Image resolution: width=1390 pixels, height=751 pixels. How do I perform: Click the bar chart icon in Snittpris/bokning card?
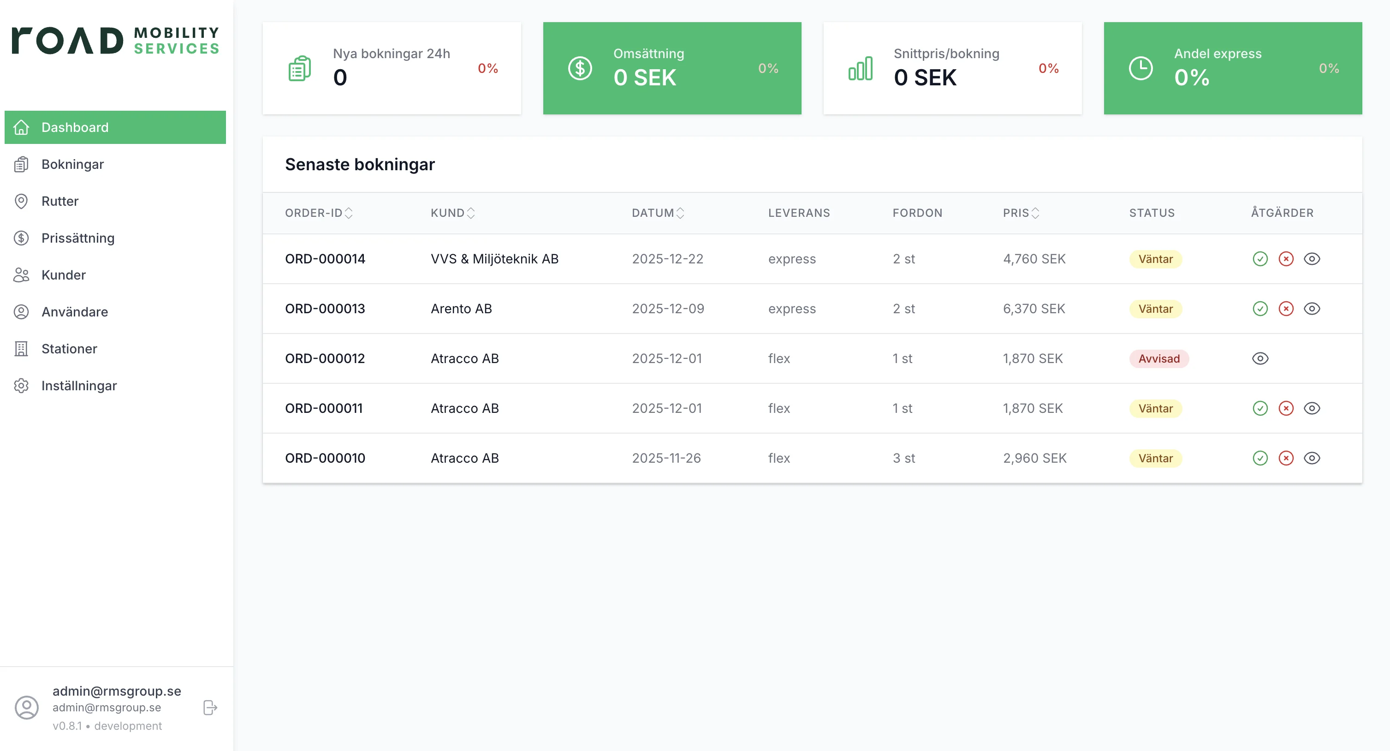point(860,69)
